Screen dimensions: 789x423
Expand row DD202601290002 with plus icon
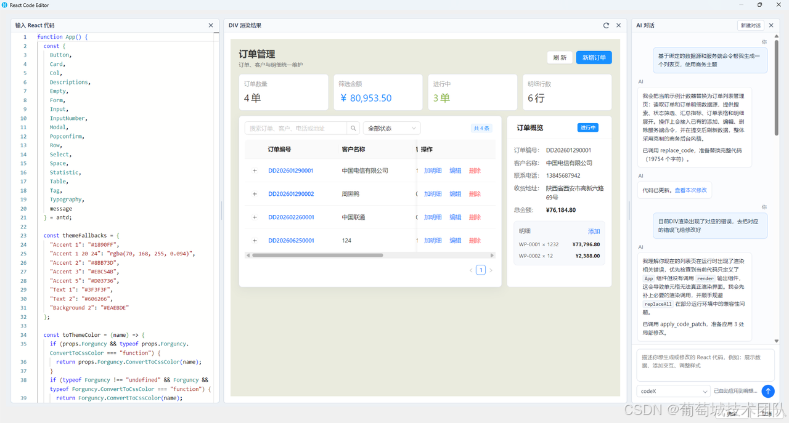[x=255, y=194]
